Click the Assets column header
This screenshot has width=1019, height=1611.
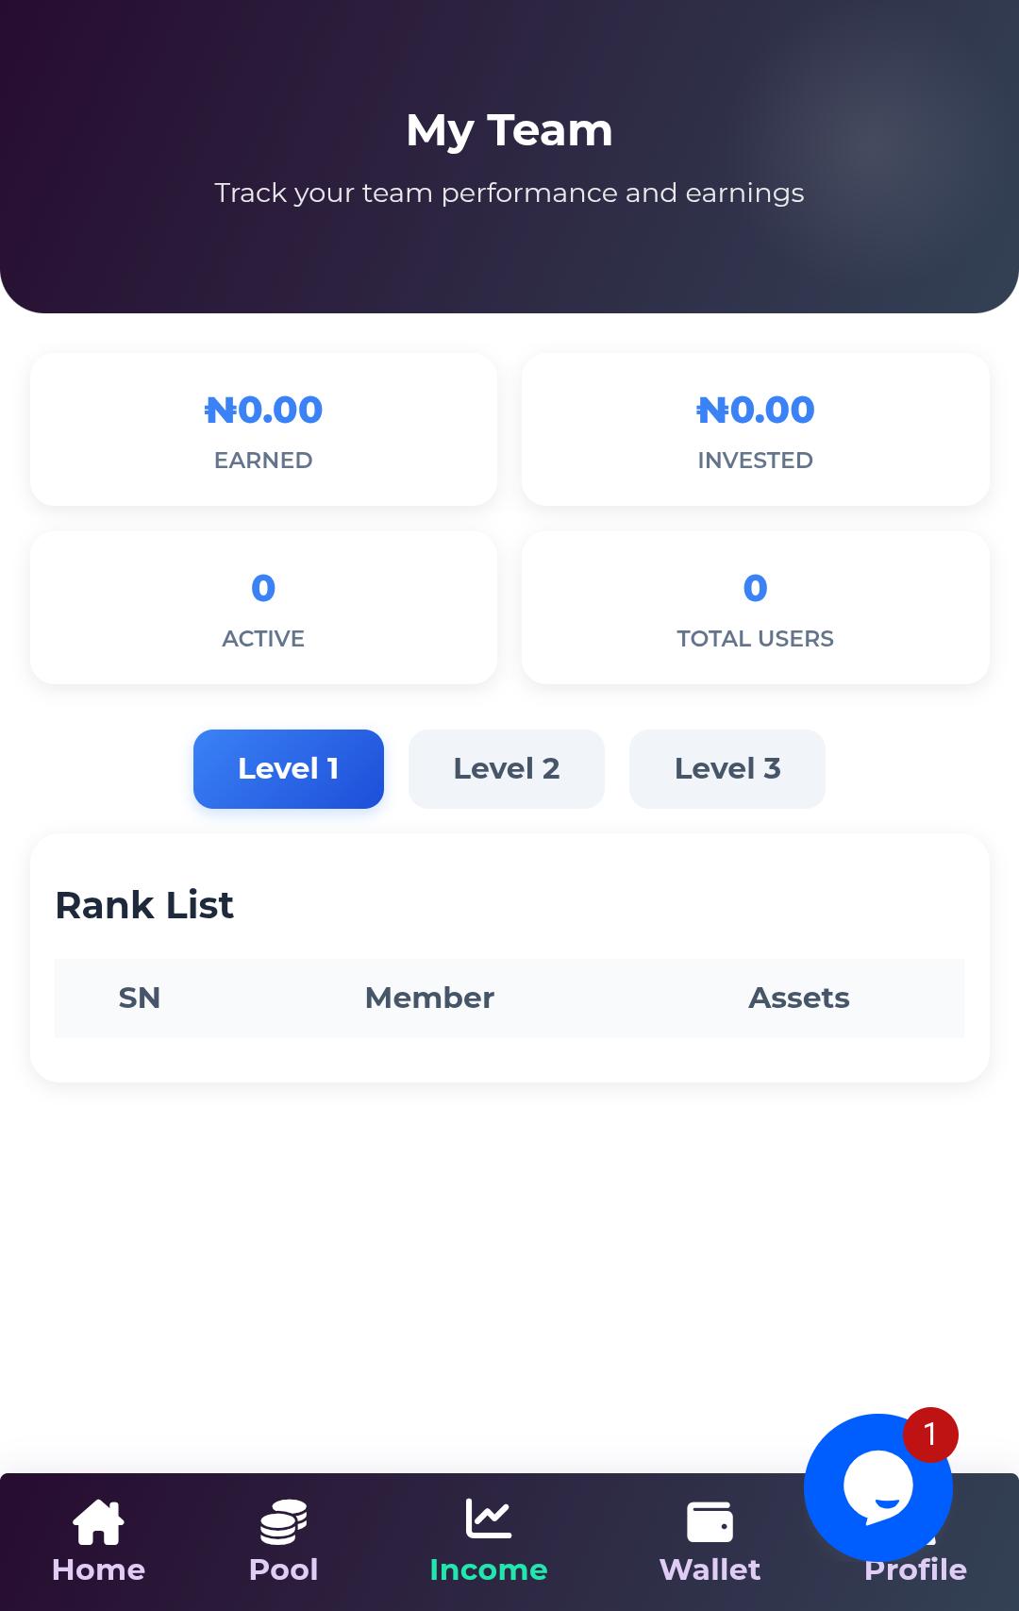pos(798,998)
